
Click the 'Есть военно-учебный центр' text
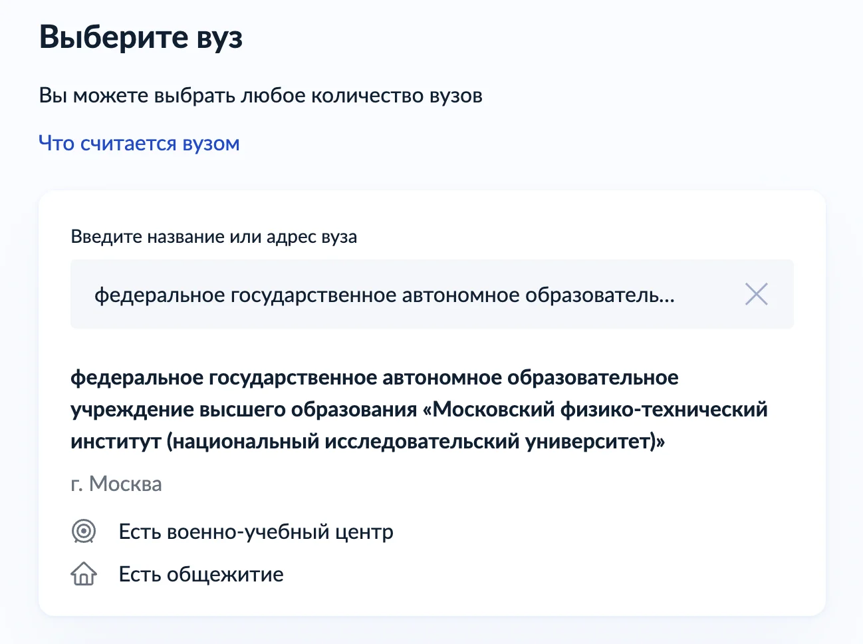click(256, 532)
